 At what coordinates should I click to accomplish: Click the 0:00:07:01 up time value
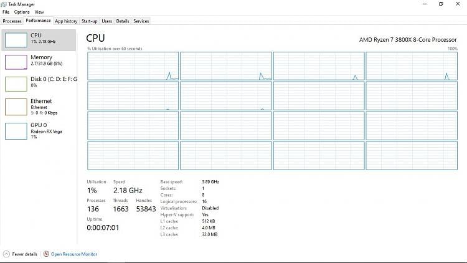click(x=103, y=228)
